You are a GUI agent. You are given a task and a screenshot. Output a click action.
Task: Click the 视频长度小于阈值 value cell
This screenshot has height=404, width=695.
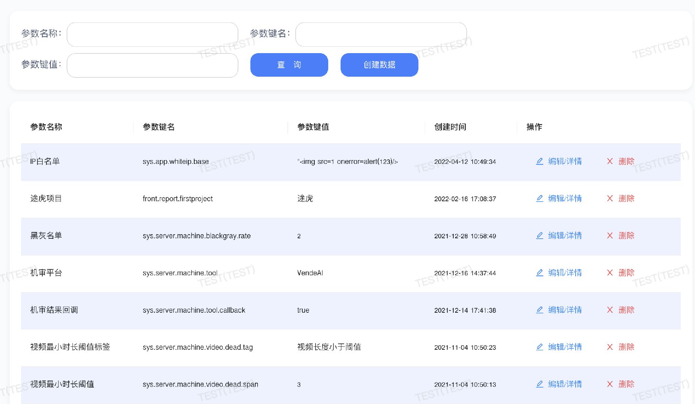click(x=329, y=347)
